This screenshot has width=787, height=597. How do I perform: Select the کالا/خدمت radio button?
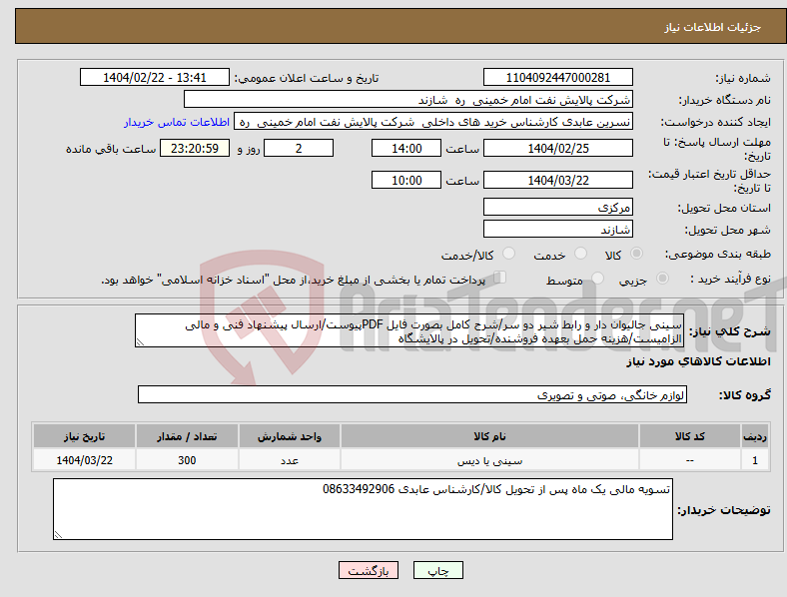point(508,253)
